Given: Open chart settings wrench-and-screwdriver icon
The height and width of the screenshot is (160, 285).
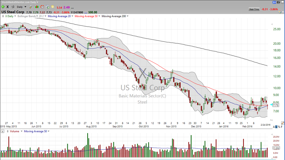Looking at the screenshot, I should (x=31, y=7).
